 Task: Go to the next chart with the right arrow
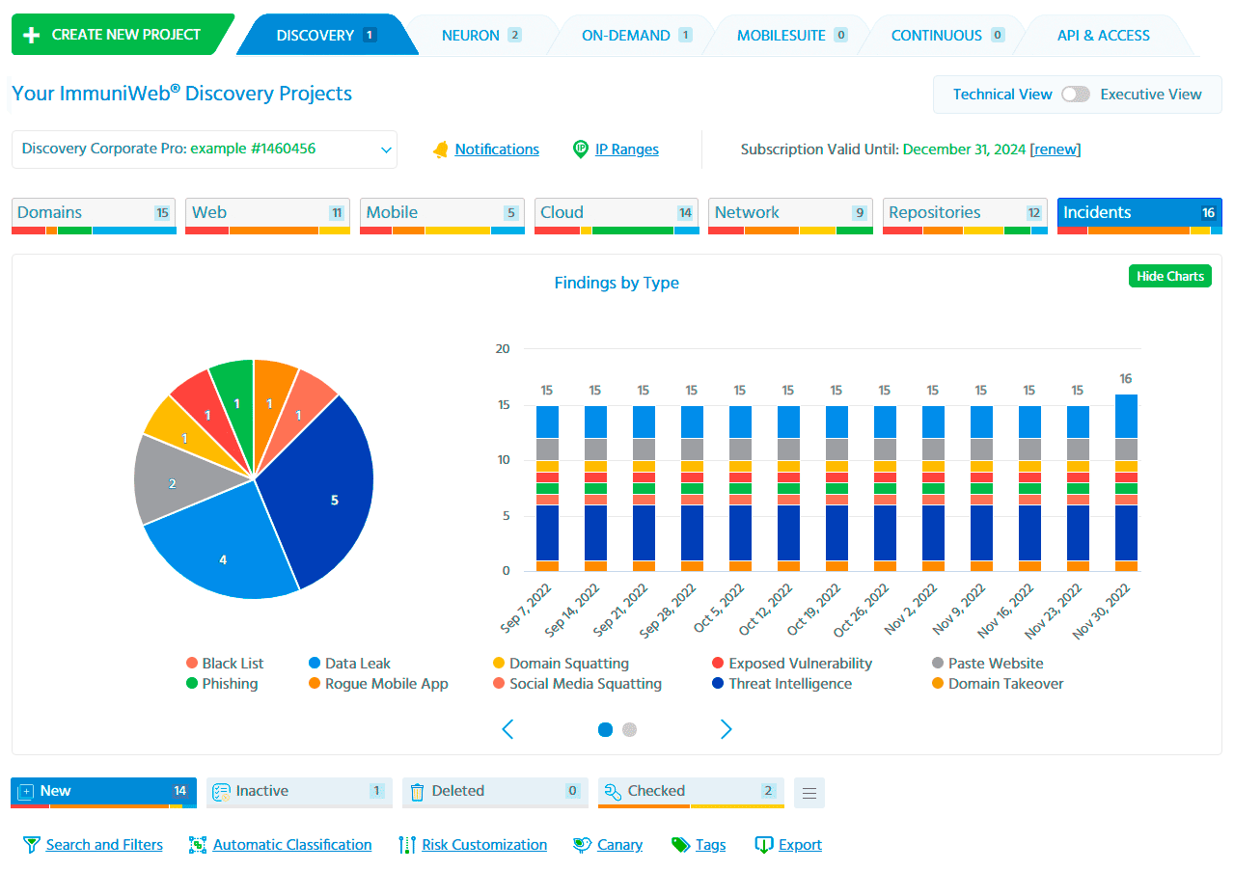coord(727,729)
